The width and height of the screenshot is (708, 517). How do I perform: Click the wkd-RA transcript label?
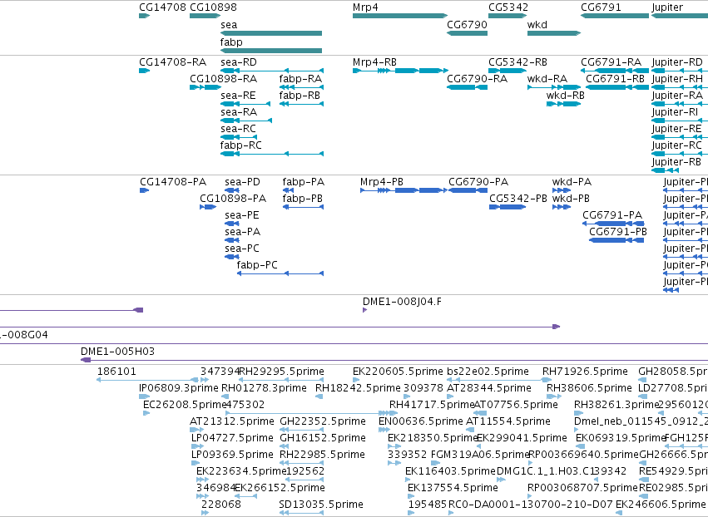coord(547,79)
